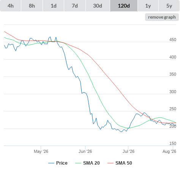The height and width of the screenshot is (173, 180).
Task: Click the remove graph button
Action: [162, 17]
